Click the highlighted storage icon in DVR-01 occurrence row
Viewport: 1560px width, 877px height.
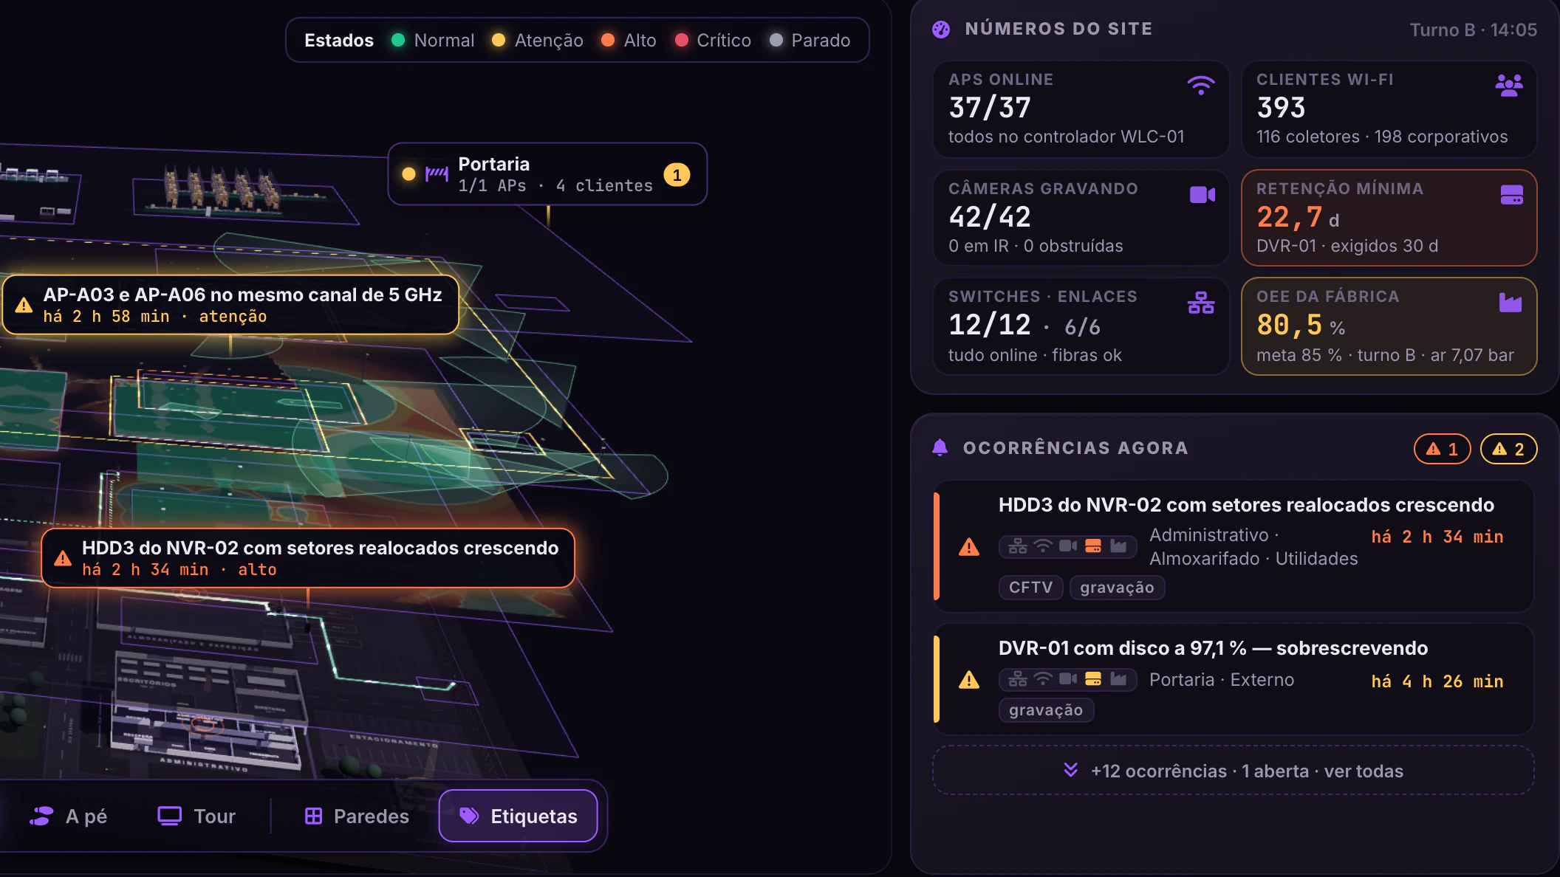click(1093, 679)
